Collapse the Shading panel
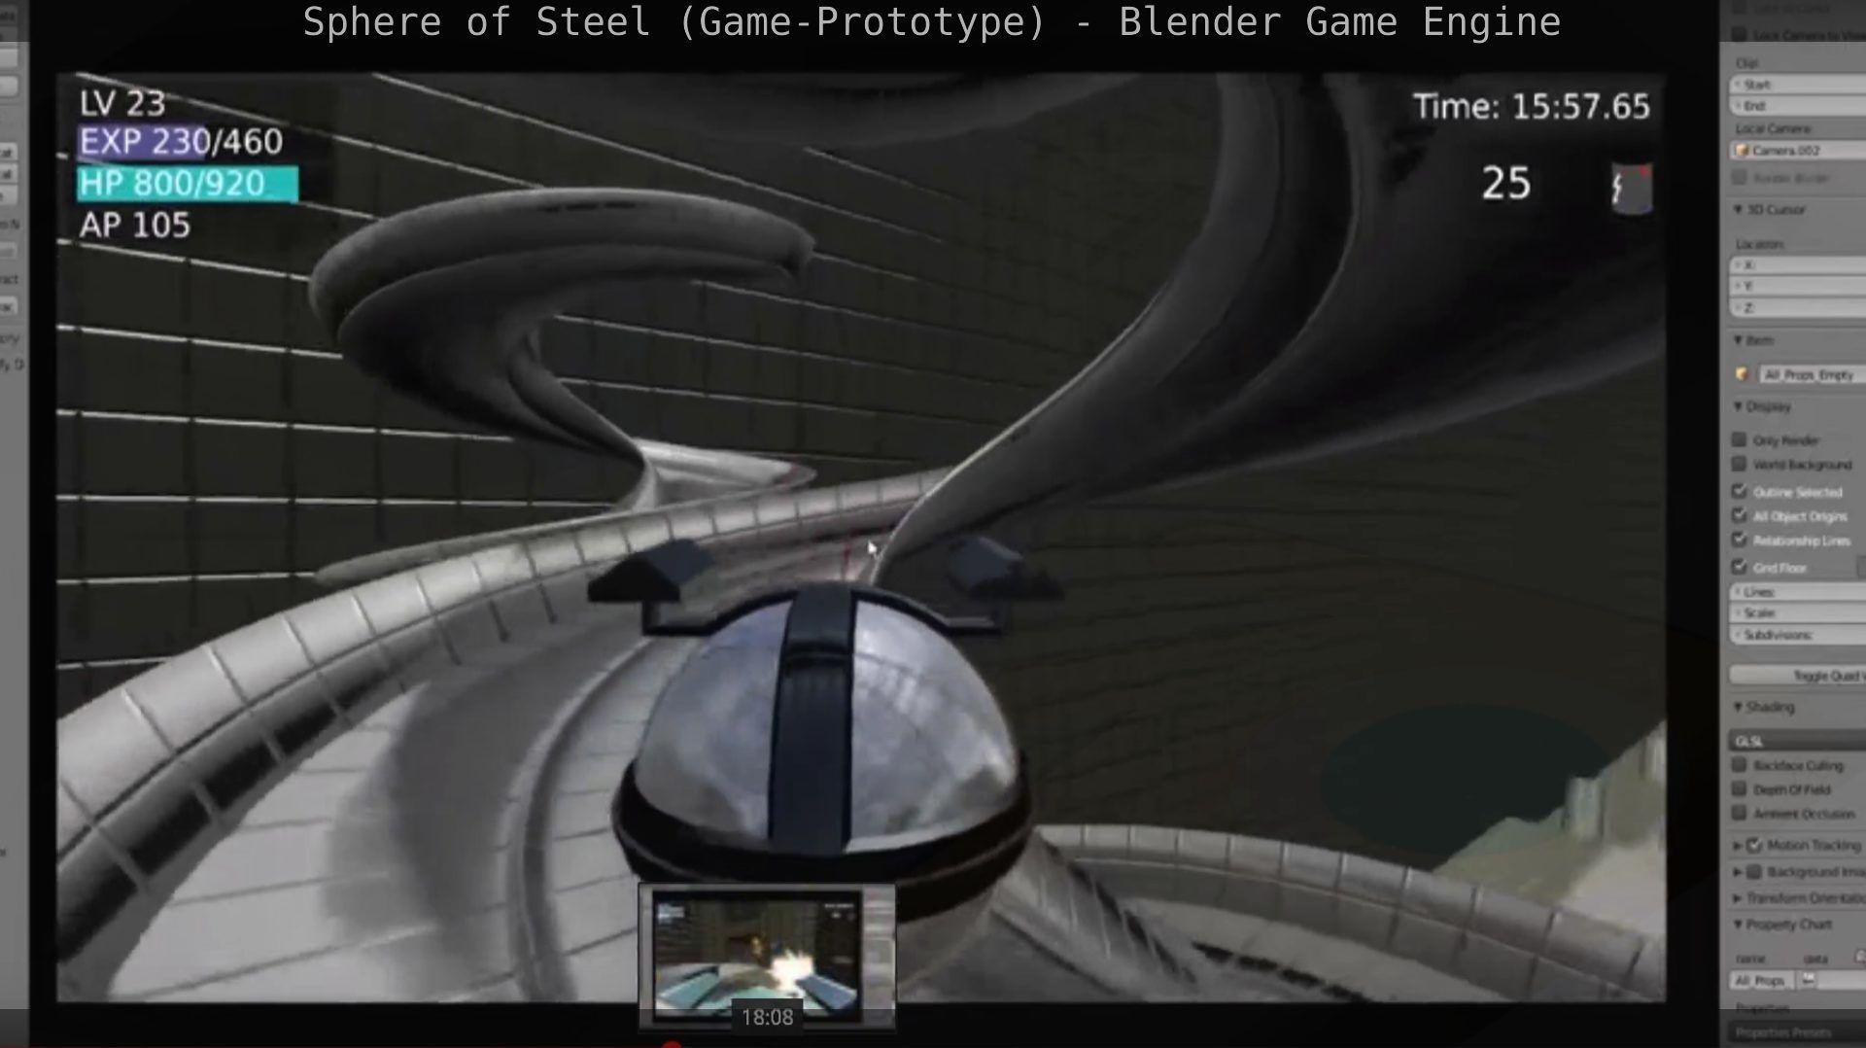 coord(1738,707)
